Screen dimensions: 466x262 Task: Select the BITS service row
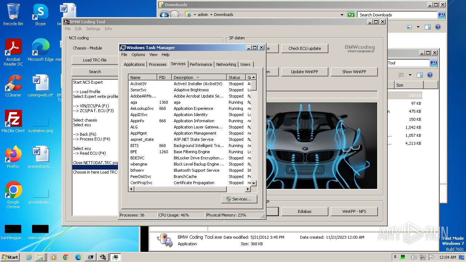190,146
